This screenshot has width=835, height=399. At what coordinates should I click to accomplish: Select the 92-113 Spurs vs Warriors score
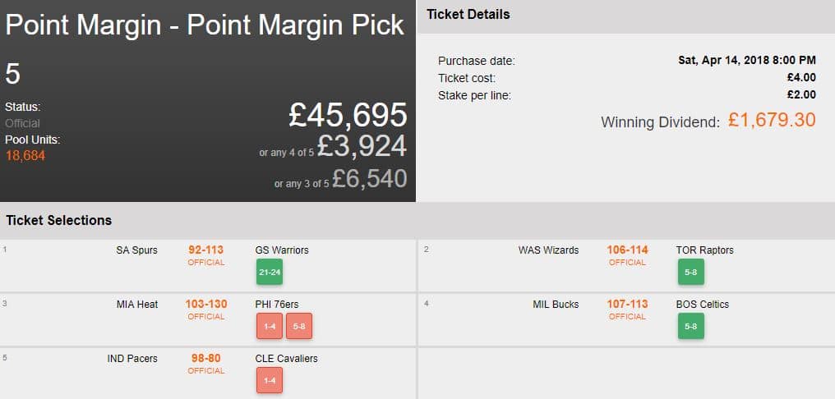[x=206, y=250]
